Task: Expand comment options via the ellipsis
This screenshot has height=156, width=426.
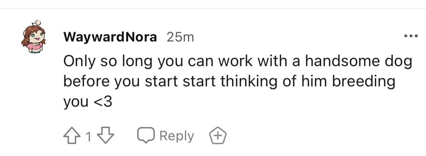Action: [411, 36]
